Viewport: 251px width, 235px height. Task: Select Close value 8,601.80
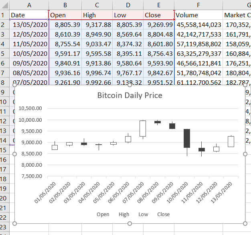[x=159, y=44]
